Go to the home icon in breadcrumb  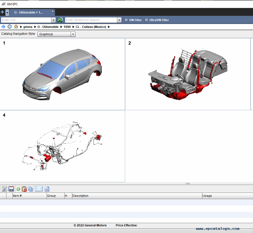point(16,27)
